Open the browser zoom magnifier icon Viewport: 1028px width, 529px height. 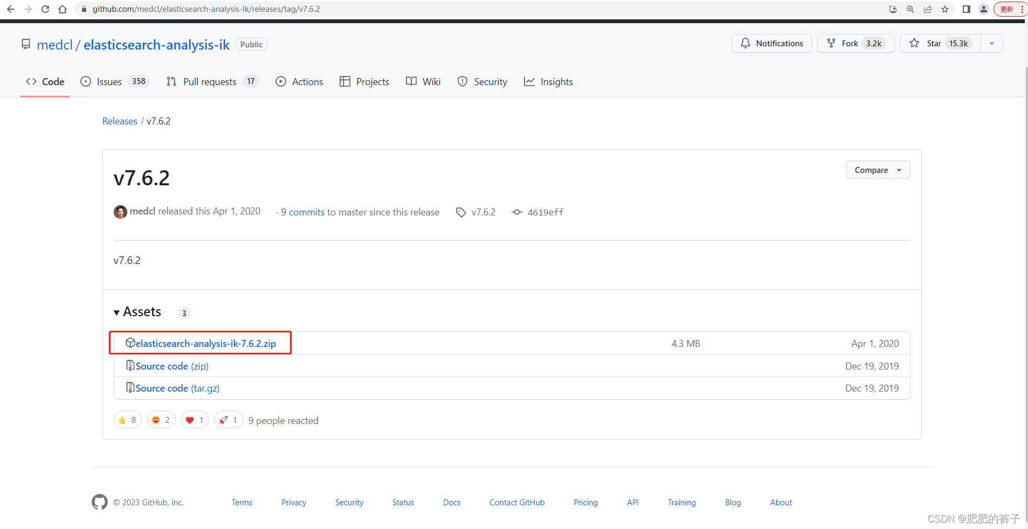pyautogui.click(x=910, y=9)
